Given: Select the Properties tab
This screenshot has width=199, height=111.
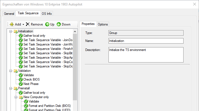Looking at the screenshot, I should 88,24.
